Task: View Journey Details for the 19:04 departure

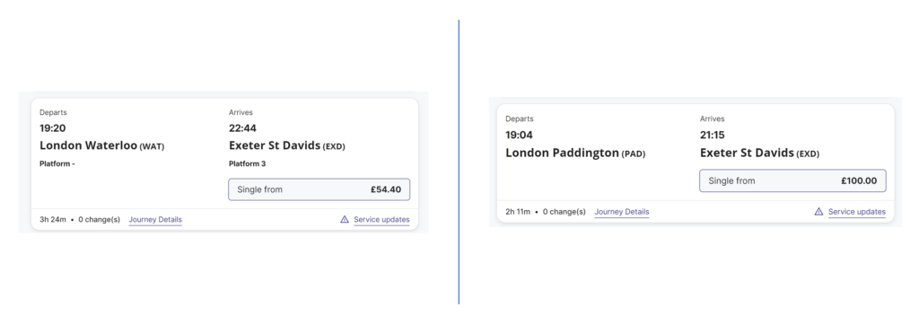Action: 622,212
